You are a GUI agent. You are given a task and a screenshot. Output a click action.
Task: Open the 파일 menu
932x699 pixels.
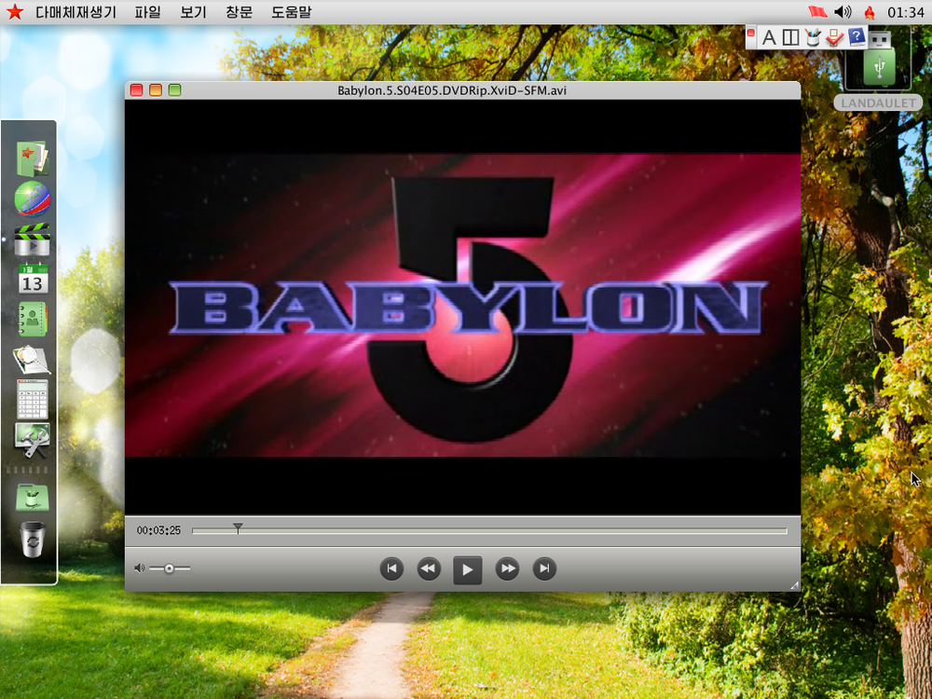147,12
